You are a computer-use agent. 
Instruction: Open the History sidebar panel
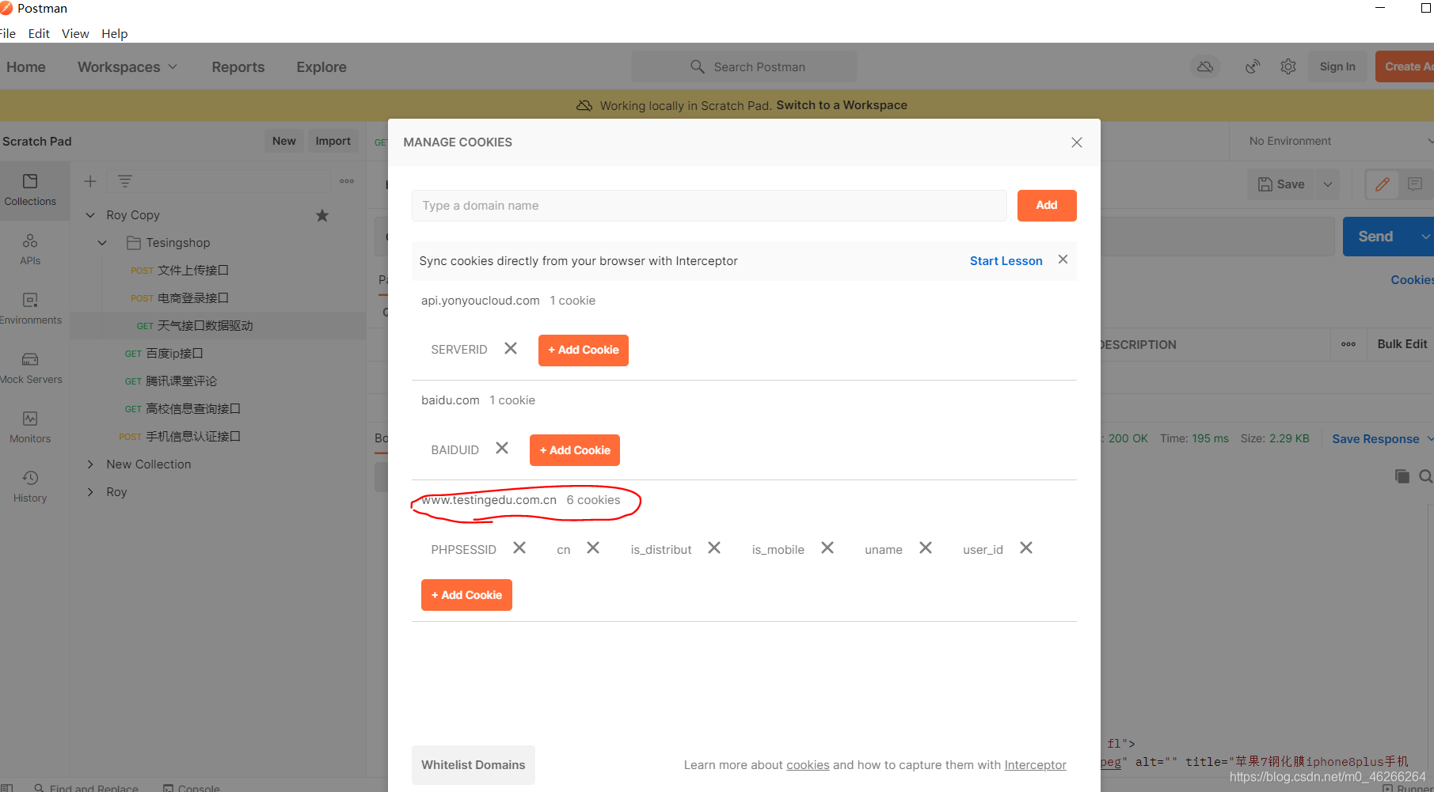(30, 487)
